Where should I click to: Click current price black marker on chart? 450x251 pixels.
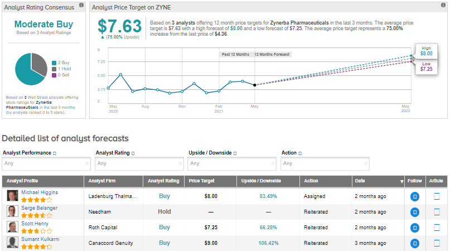tap(255, 85)
